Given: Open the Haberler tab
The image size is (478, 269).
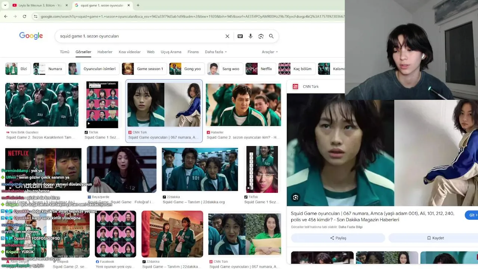Looking at the screenshot, I should [x=105, y=52].
